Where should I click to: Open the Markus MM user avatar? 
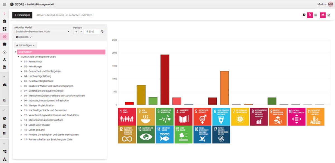pyautogui.click(x=331, y=4)
